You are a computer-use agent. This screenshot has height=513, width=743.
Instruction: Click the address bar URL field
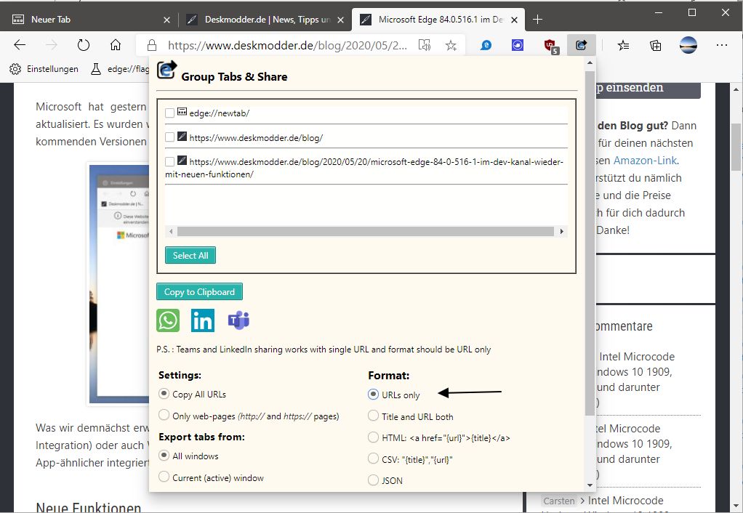(288, 46)
